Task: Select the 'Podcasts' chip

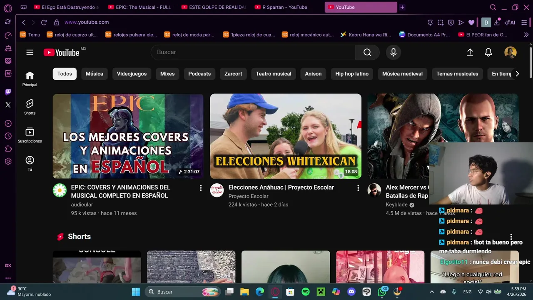Action: pyautogui.click(x=199, y=74)
